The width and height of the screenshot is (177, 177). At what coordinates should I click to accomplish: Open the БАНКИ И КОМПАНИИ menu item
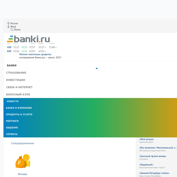(19, 108)
